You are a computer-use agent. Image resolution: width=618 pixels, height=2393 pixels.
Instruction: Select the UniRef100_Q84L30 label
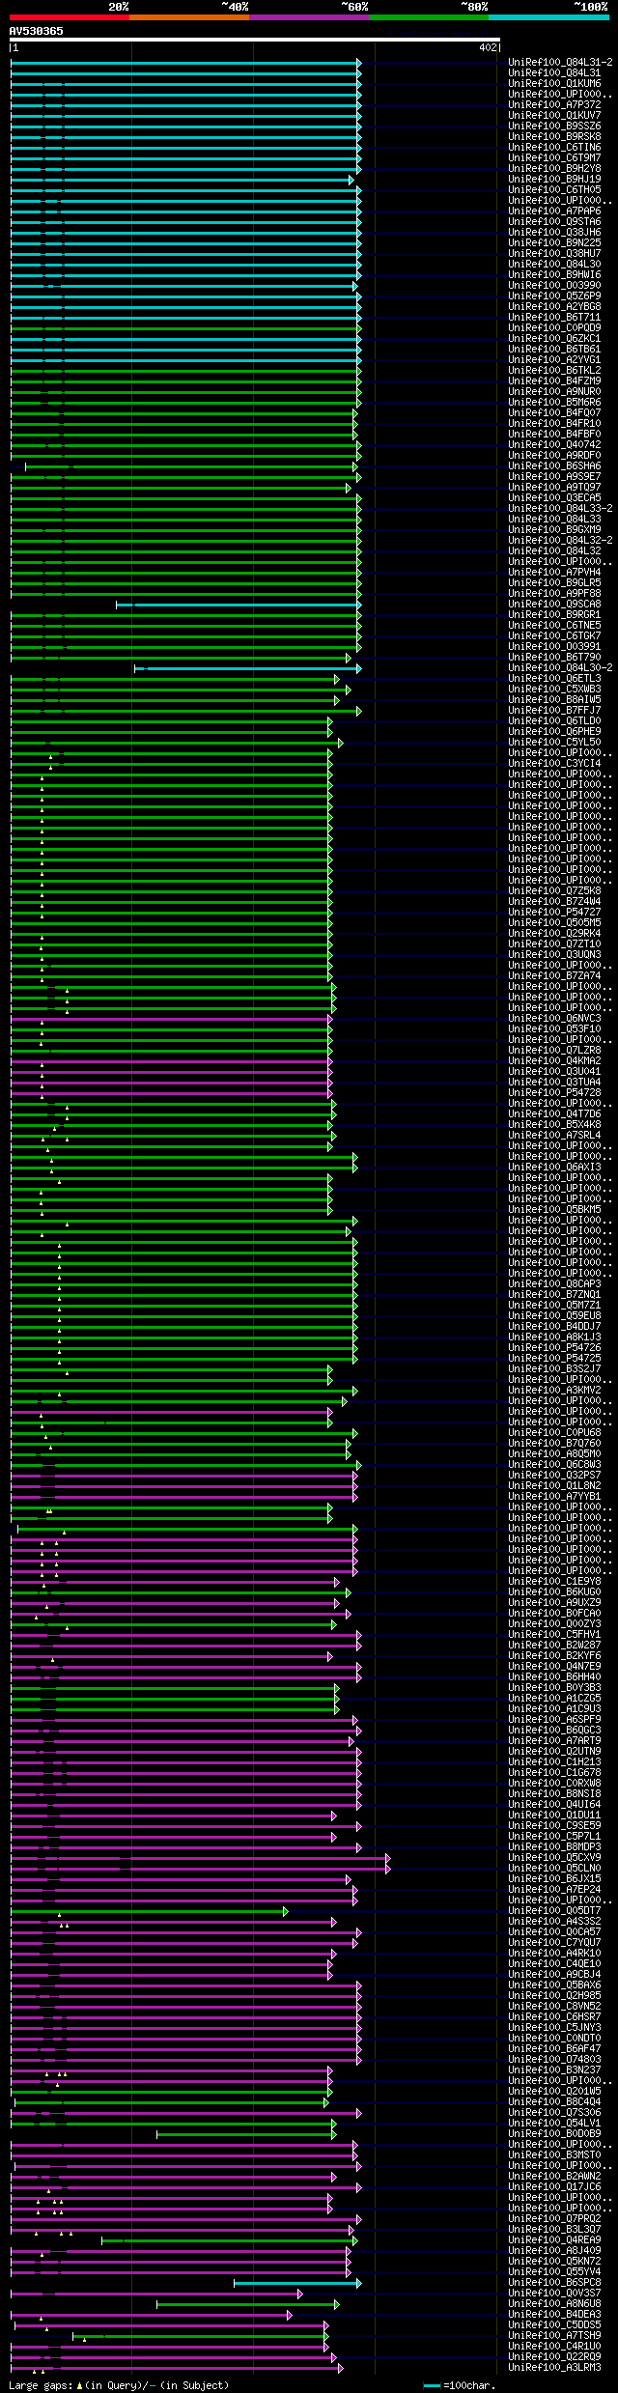(x=554, y=264)
